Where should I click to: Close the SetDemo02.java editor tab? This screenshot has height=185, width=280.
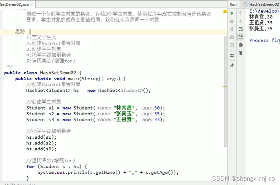pos(32,4)
